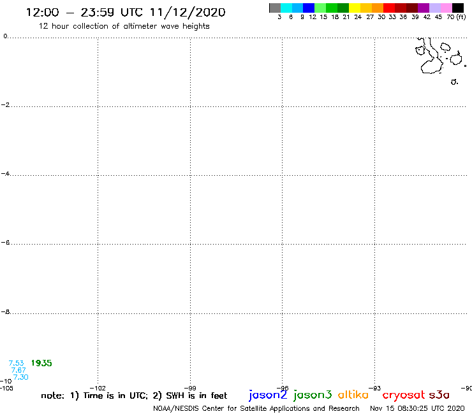Click the pink legend swatch
This screenshot has width=472, height=414.
click(x=446, y=8)
